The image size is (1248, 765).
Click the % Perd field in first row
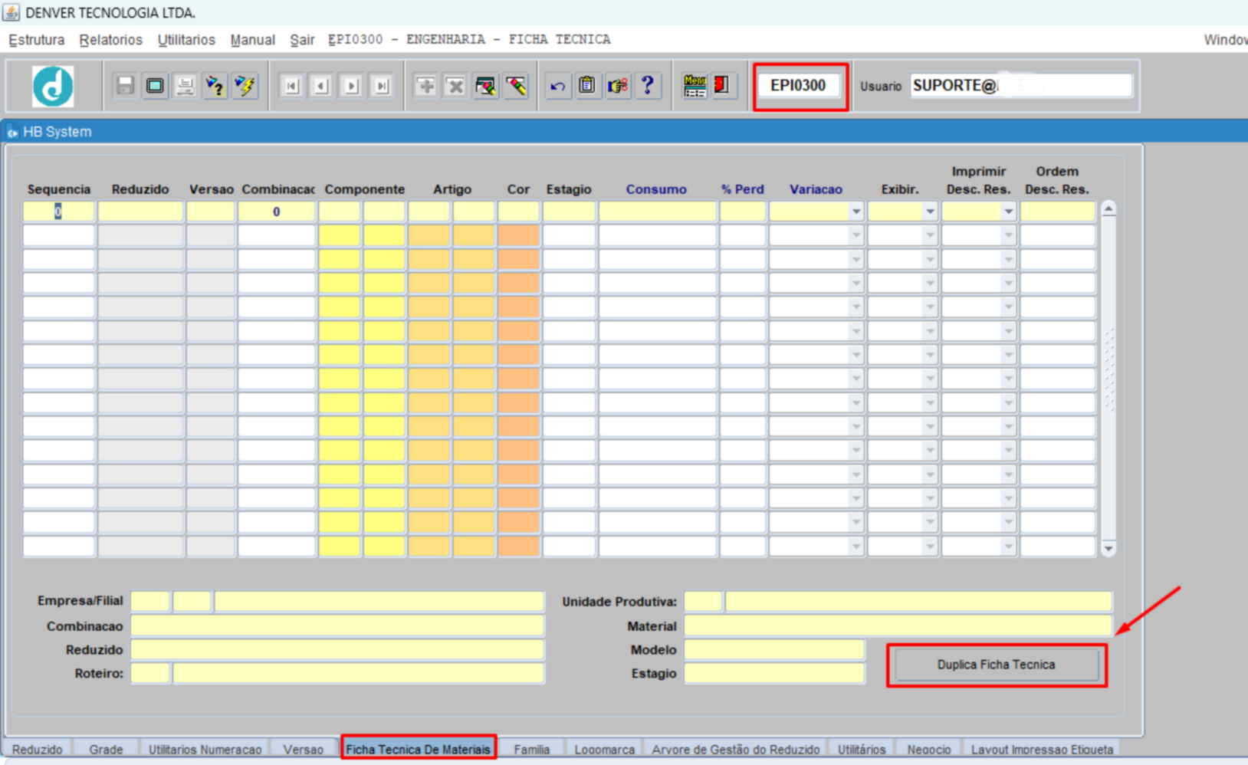pos(742,212)
